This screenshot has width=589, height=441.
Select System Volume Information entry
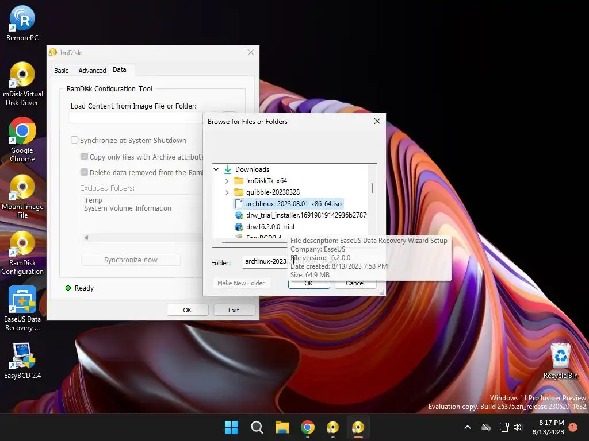point(127,208)
